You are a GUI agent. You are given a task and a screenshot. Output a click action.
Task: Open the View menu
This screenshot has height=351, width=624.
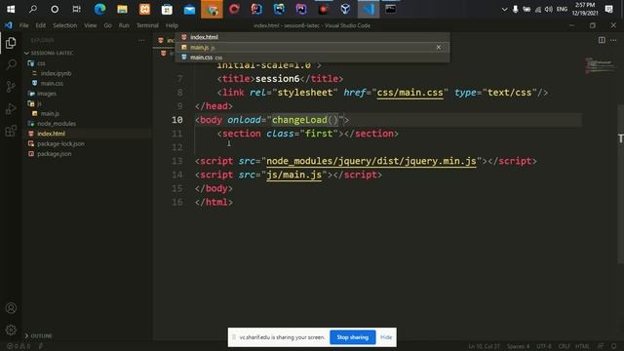point(91,25)
